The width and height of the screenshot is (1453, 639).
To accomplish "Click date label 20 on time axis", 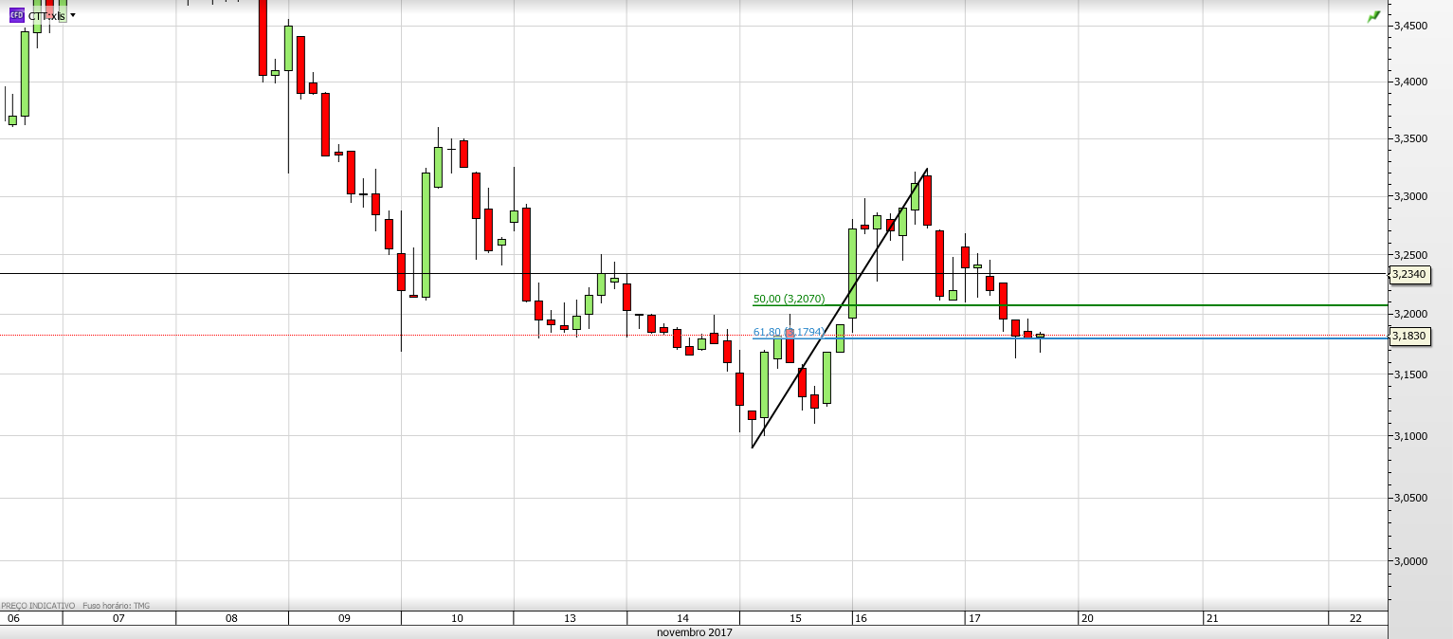I will (1086, 618).
